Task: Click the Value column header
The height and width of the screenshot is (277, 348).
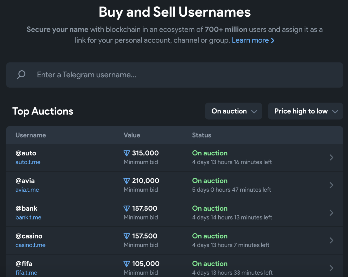Action: click(x=132, y=135)
